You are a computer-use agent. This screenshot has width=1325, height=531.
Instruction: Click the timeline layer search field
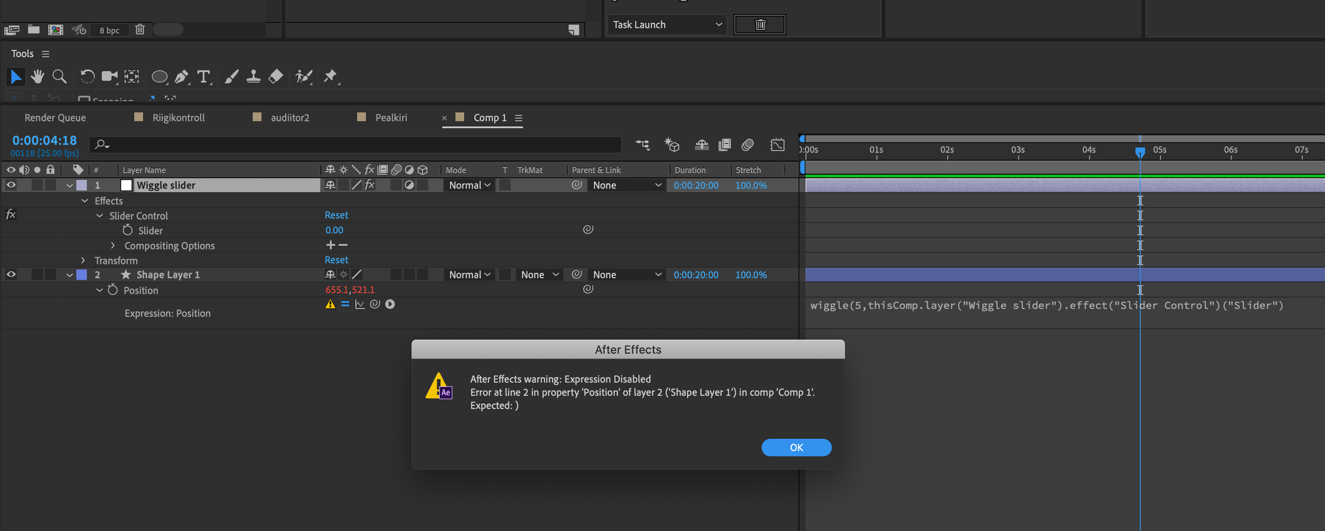[355, 144]
